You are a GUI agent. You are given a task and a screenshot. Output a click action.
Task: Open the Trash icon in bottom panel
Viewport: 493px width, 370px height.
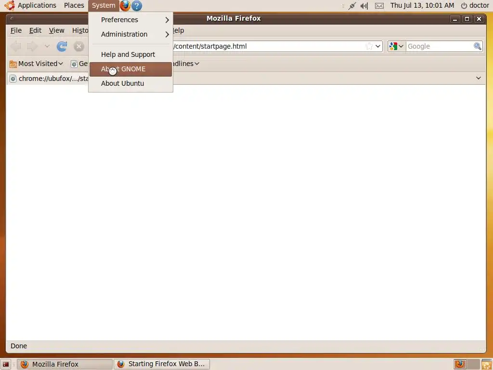pyautogui.click(x=486, y=364)
